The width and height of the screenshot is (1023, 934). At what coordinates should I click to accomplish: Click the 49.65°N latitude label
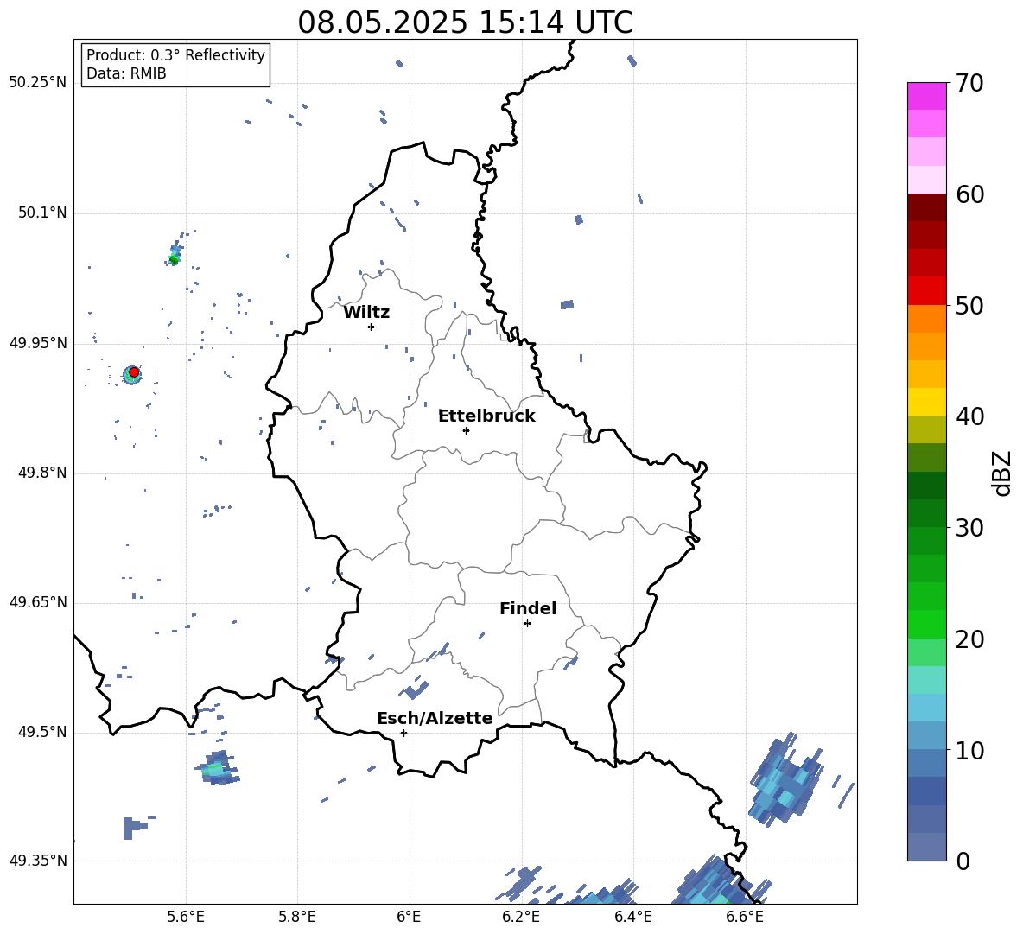pos(38,601)
